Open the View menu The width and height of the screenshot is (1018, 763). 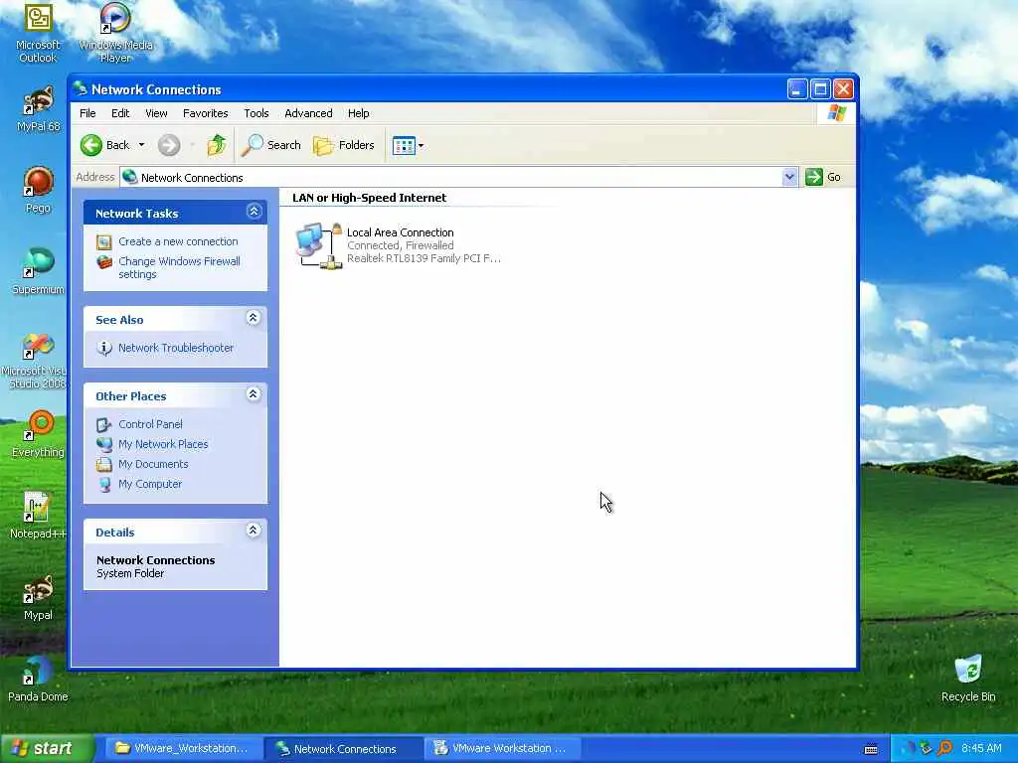tap(156, 113)
